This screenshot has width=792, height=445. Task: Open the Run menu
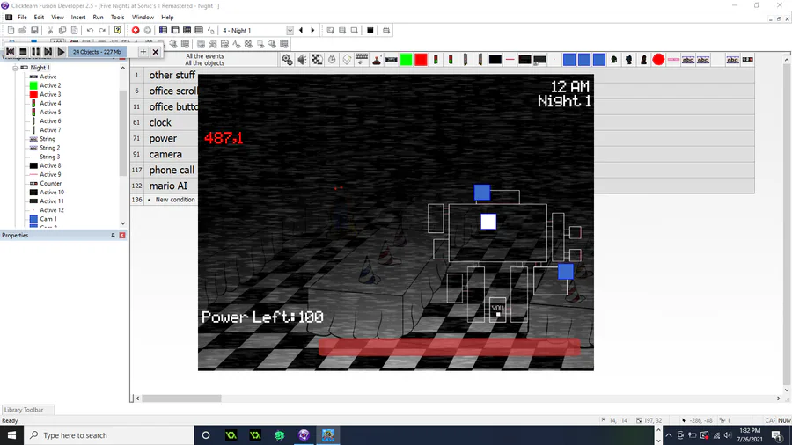coord(98,18)
